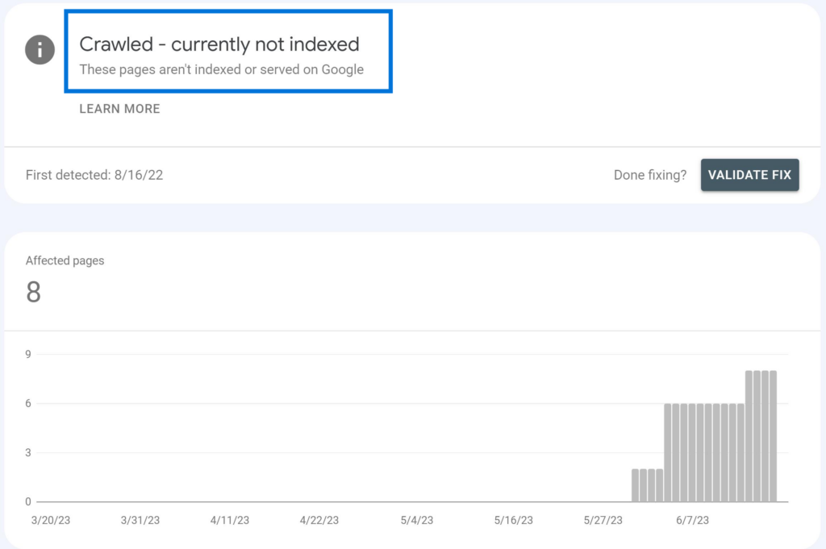Click the VALIDATE FIX button

point(749,175)
